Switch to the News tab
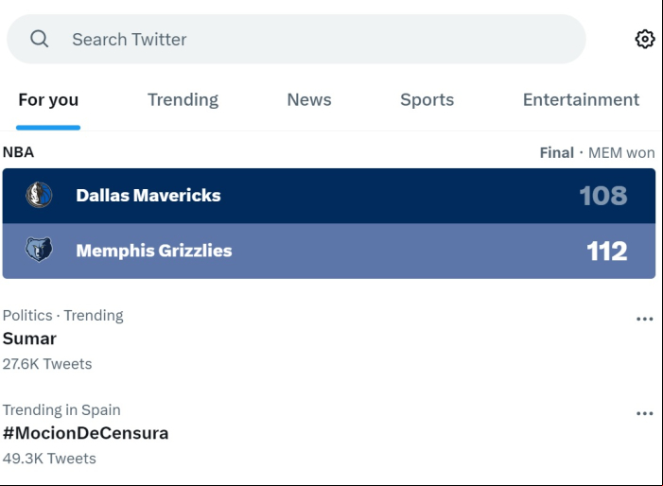The width and height of the screenshot is (663, 486). click(x=309, y=100)
